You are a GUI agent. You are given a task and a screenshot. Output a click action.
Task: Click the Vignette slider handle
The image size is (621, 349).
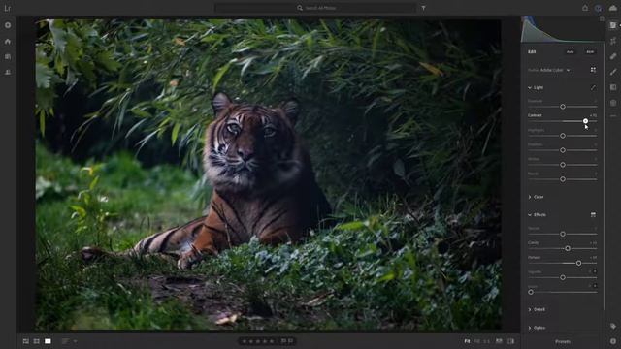(x=563, y=277)
